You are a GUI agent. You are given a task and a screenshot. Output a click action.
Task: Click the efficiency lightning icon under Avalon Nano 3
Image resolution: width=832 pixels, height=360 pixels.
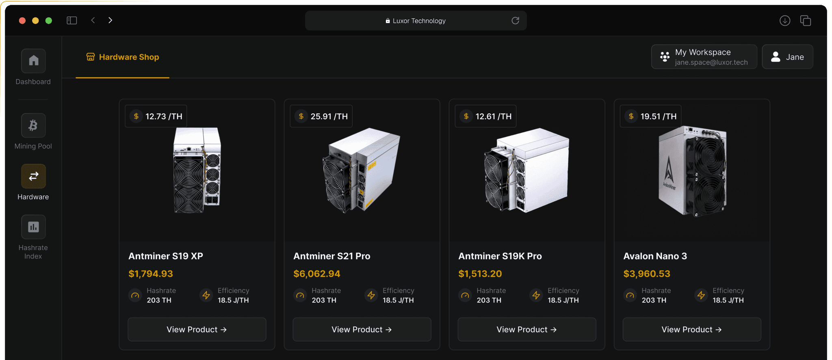(x=701, y=295)
